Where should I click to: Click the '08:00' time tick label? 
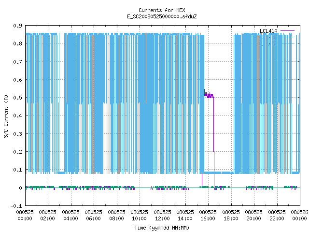pyautogui.click(x=116, y=218)
